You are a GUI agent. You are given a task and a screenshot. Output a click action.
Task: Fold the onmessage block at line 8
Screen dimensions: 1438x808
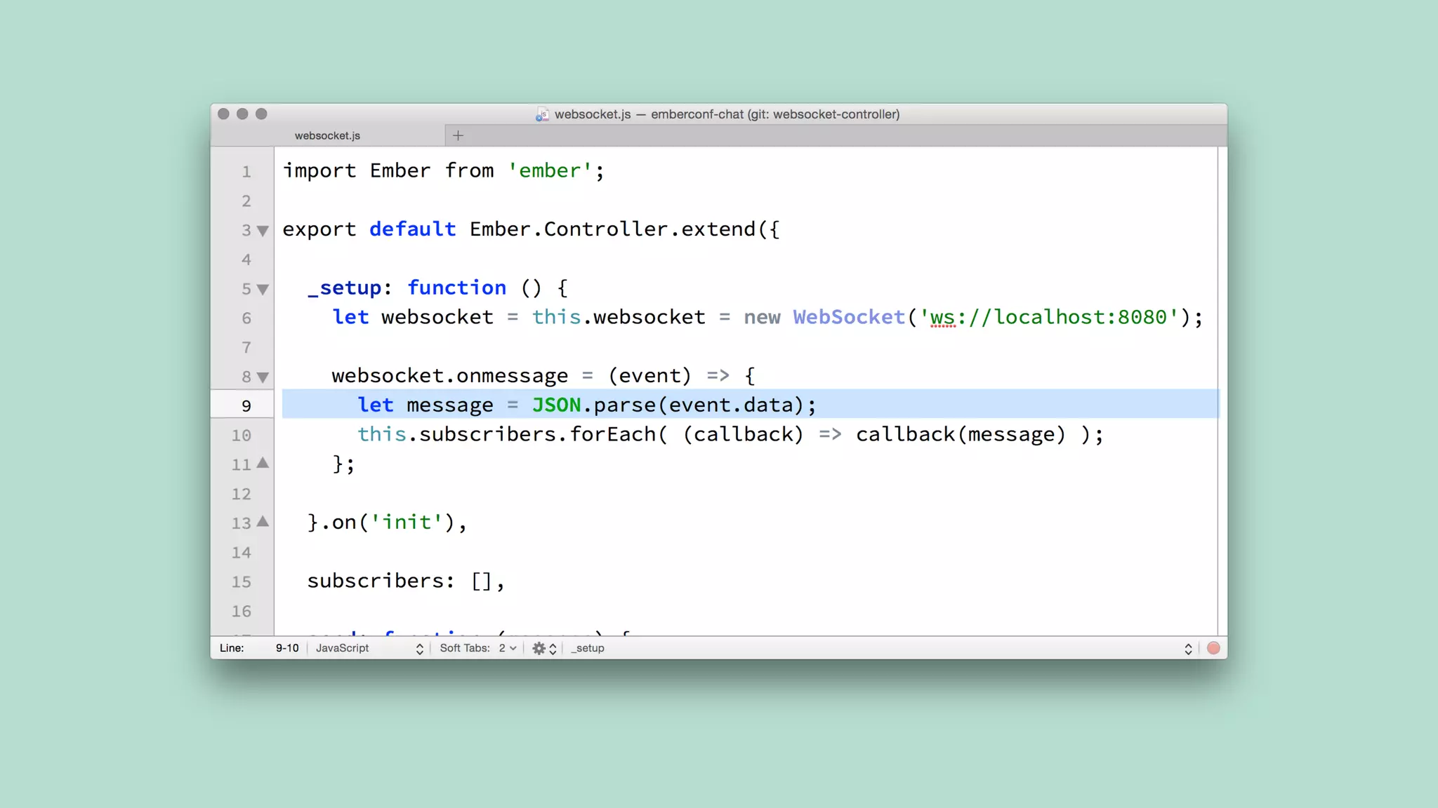tap(263, 377)
